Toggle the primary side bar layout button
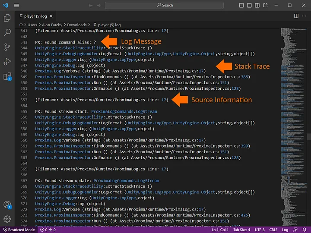This screenshot has height=233, width=311. 242,5
